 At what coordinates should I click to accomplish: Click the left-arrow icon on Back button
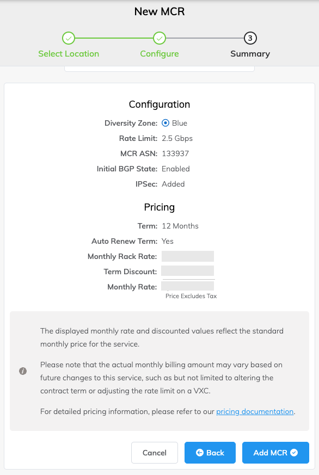tap(200, 453)
